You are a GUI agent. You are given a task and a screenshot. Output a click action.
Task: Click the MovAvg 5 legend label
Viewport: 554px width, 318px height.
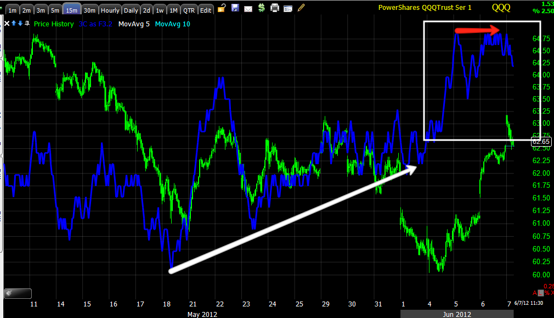134,24
